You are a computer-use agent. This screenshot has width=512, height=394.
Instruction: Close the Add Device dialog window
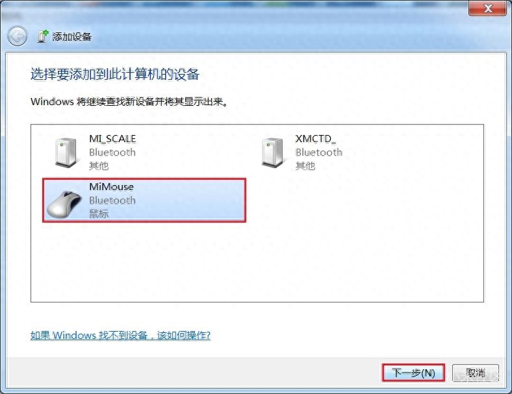tap(487, 8)
